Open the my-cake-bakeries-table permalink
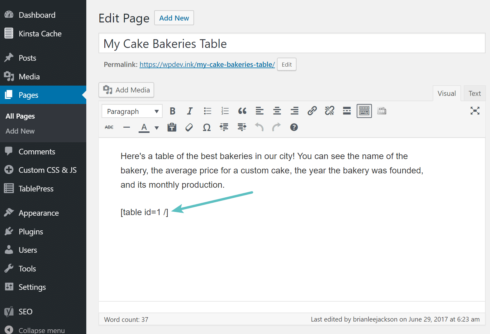The height and width of the screenshot is (334, 490). click(x=207, y=64)
